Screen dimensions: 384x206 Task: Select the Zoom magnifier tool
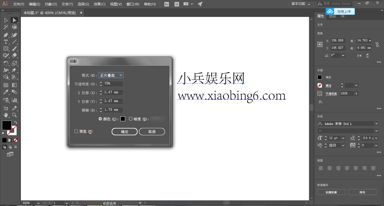coord(14,115)
